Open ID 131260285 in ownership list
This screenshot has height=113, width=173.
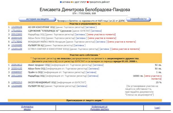click(17, 86)
